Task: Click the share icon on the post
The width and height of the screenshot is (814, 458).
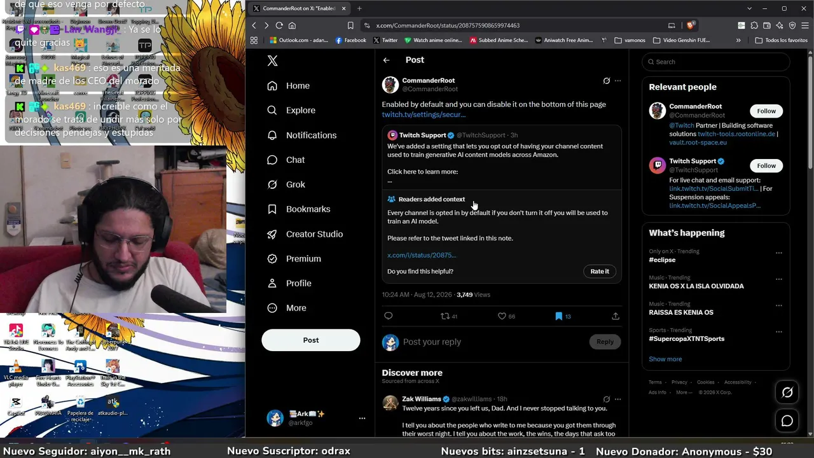Action: (616, 316)
